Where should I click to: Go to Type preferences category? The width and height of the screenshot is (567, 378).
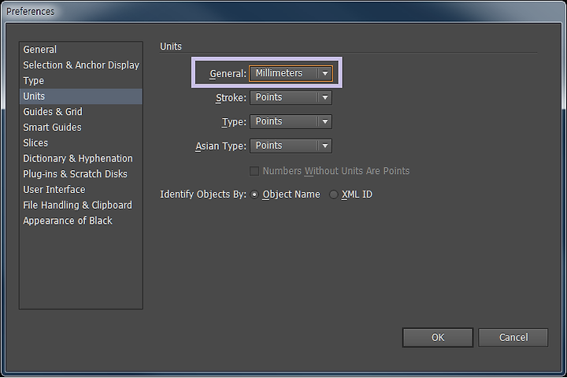[81, 80]
